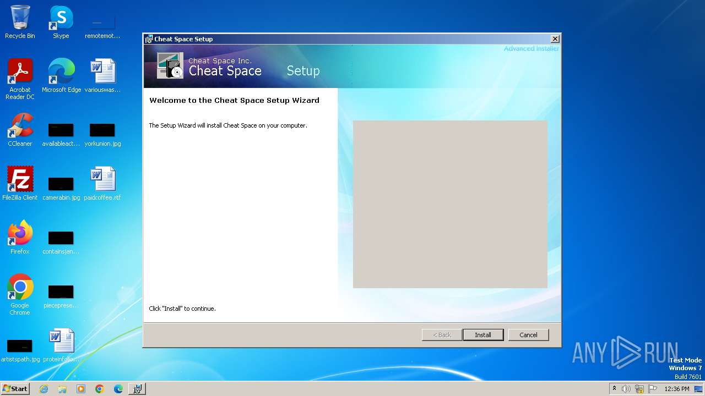Image resolution: width=705 pixels, height=396 pixels.
Task: Open Windows Explorer from taskbar
Action: point(62,389)
